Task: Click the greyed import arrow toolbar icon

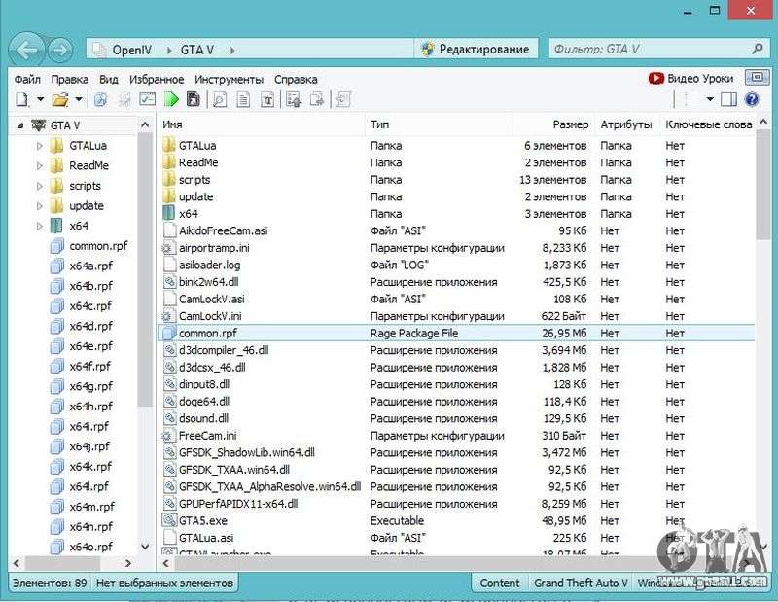Action: (x=343, y=100)
